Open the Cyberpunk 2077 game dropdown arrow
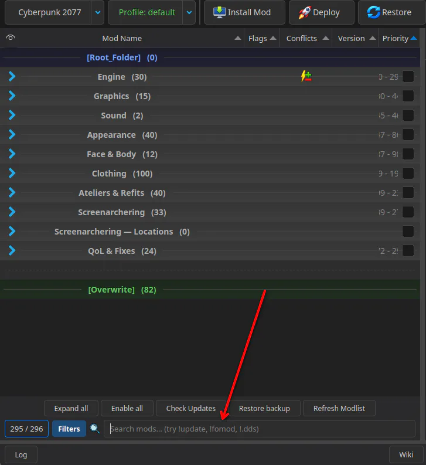The width and height of the screenshot is (426, 465). pos(97,12)
